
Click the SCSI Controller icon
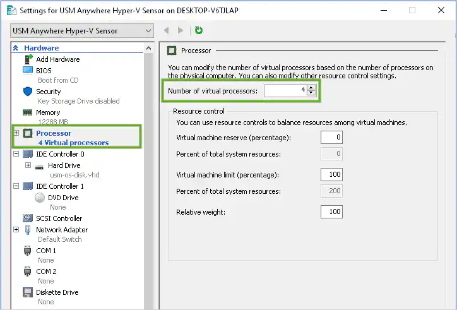pos(28,218)
